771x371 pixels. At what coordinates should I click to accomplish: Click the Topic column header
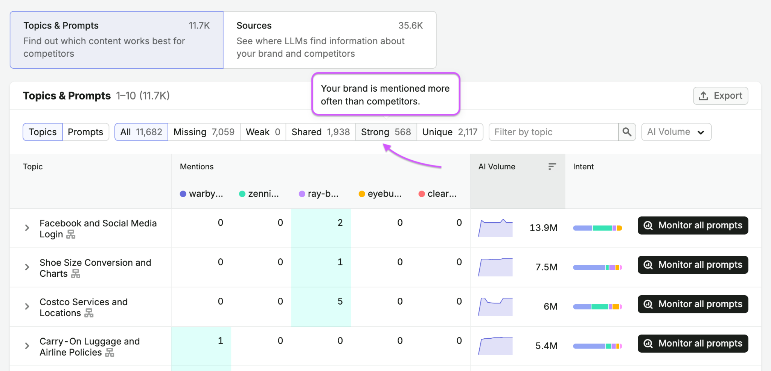point(33,167)
